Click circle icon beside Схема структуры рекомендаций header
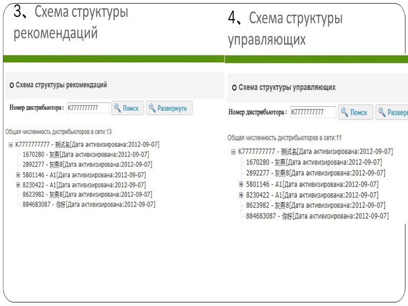 pyautogui.click(x=11, y=85)
